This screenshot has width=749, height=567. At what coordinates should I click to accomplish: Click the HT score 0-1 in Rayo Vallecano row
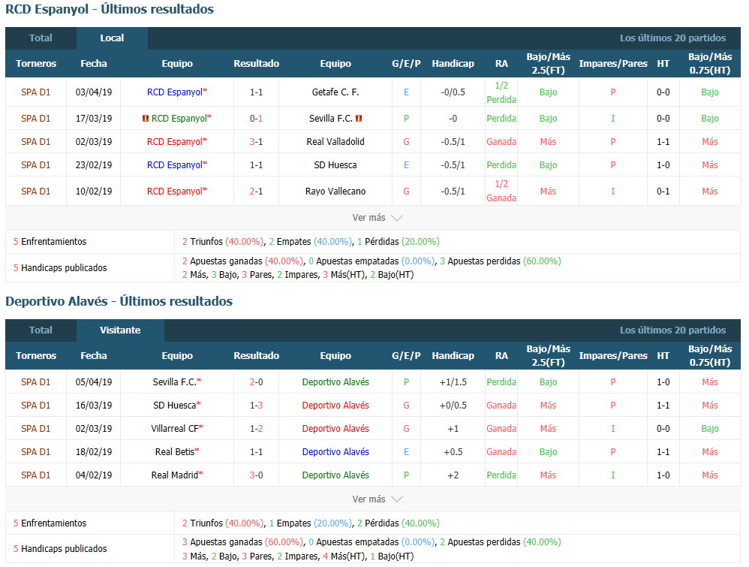(663, 192)
